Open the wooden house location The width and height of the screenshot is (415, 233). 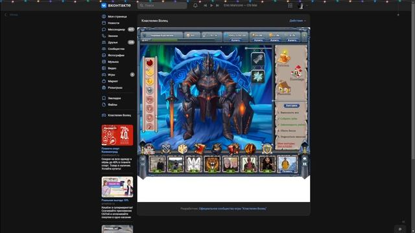pyautogui.click(x=284, y=88)
